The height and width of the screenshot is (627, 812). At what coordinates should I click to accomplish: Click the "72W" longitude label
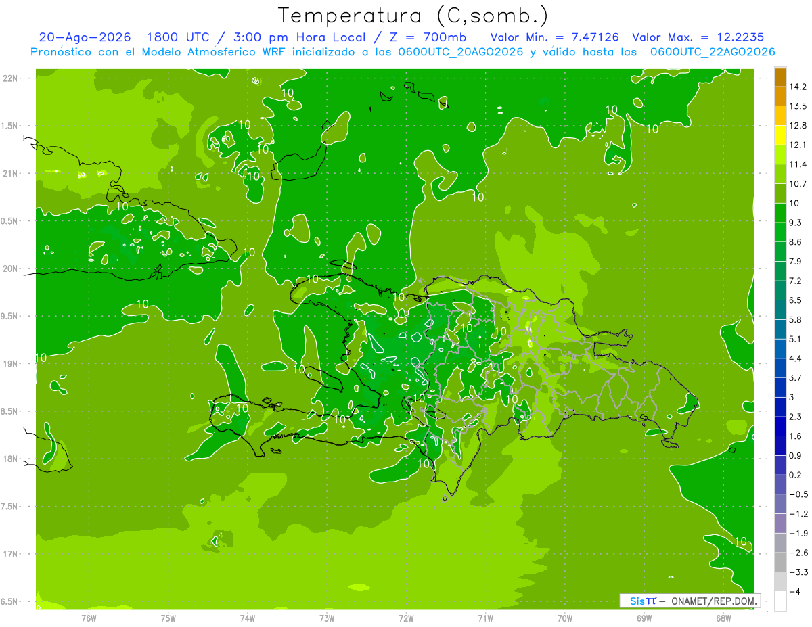click(406, 618)
